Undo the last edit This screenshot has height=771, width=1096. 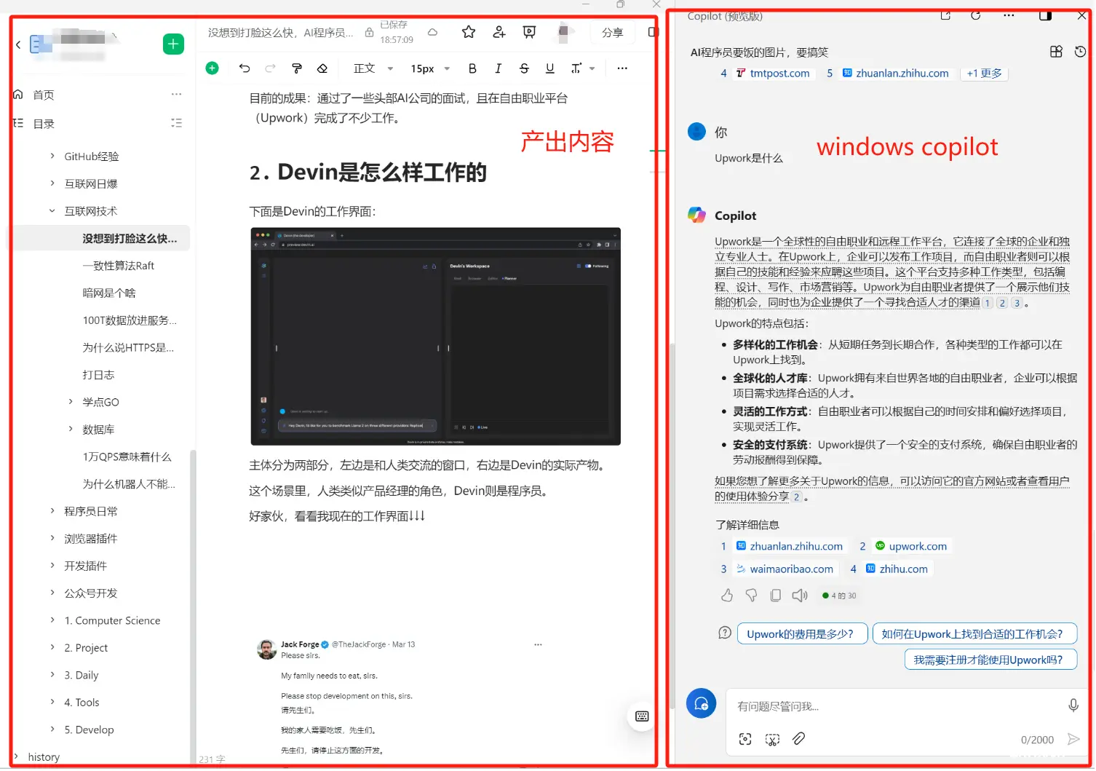(245, 68)
